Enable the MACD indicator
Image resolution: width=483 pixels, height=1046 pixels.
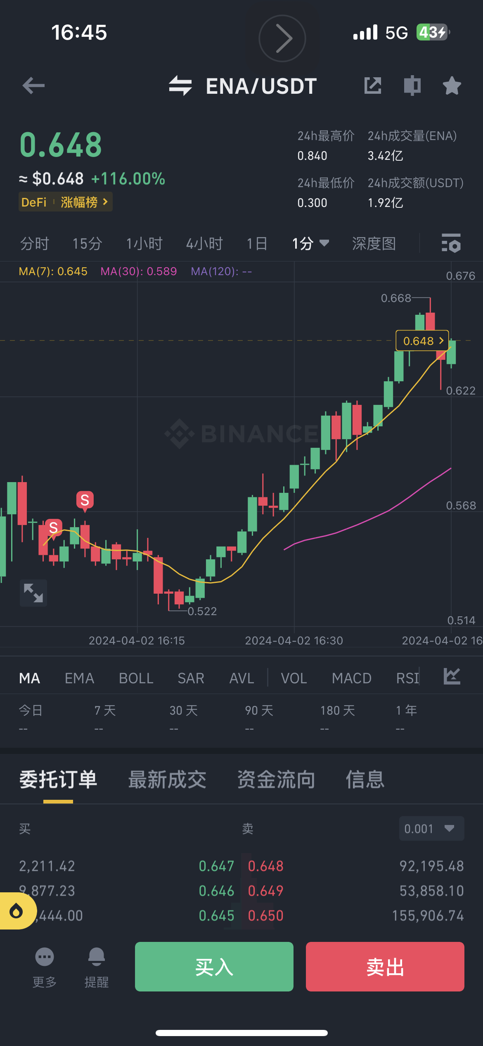tap(352, 678)
